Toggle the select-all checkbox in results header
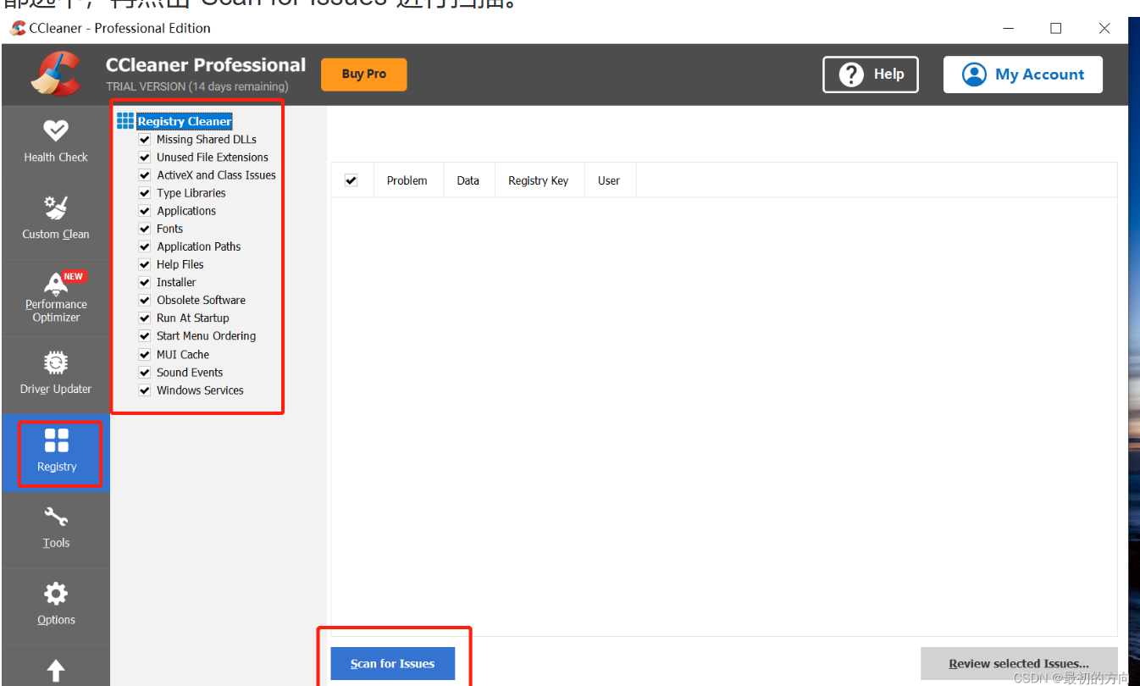 (x=351, y=180)
